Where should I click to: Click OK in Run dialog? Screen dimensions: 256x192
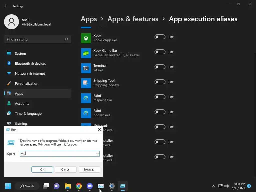[x=42, y=169]
